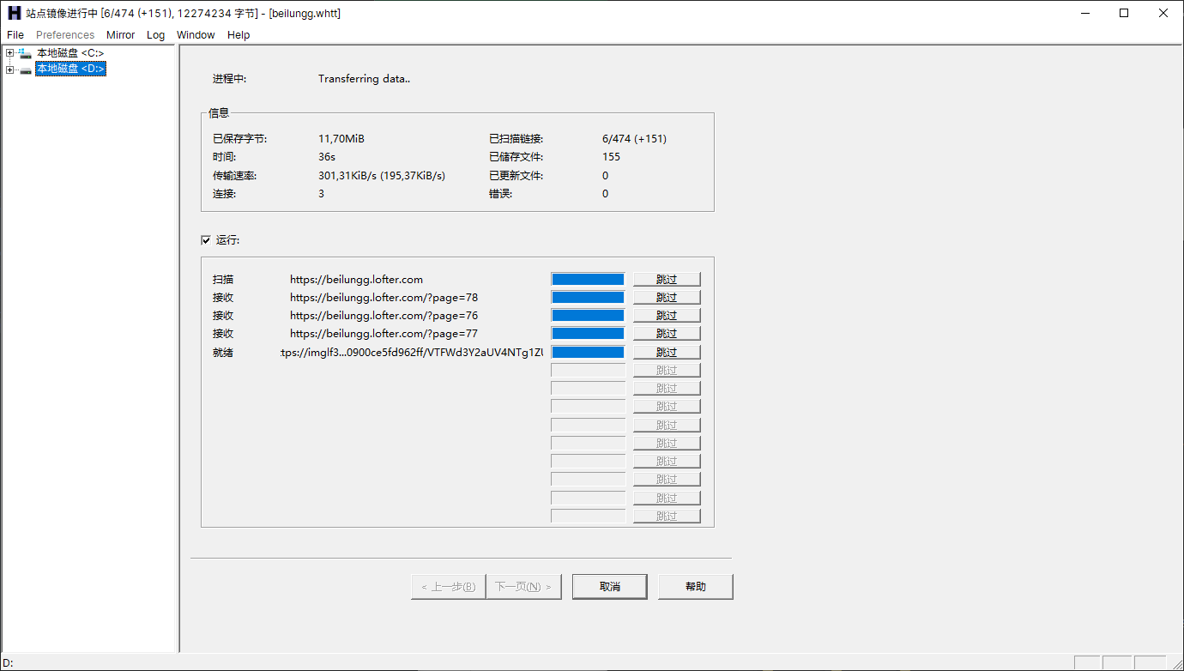Close the HTTrack window
The image size is (1184, 671).
click(1163, 13)
